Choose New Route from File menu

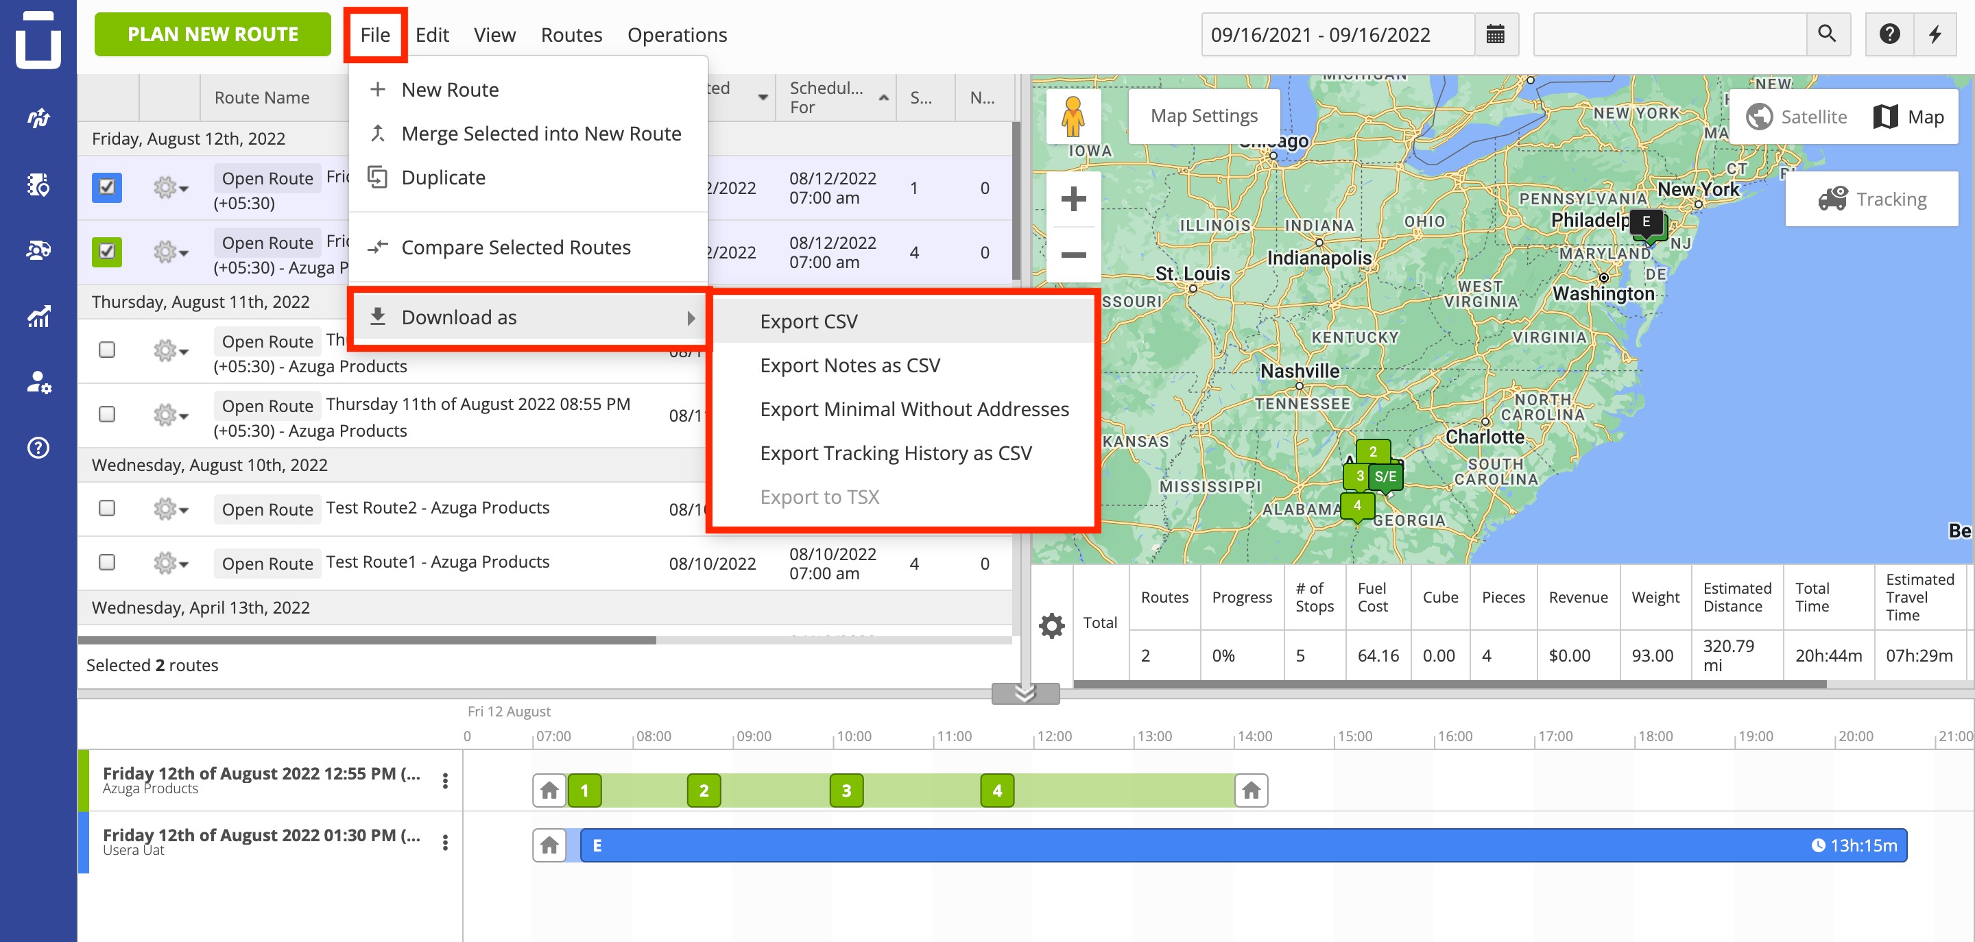(527, 90)
